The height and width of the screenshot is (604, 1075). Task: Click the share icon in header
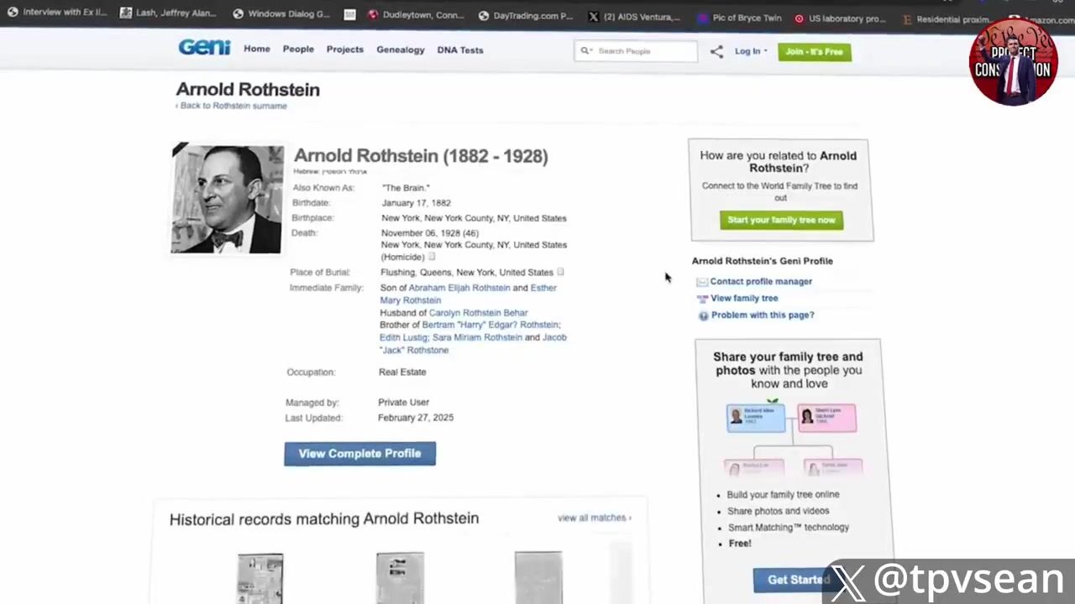coord(716,51)
